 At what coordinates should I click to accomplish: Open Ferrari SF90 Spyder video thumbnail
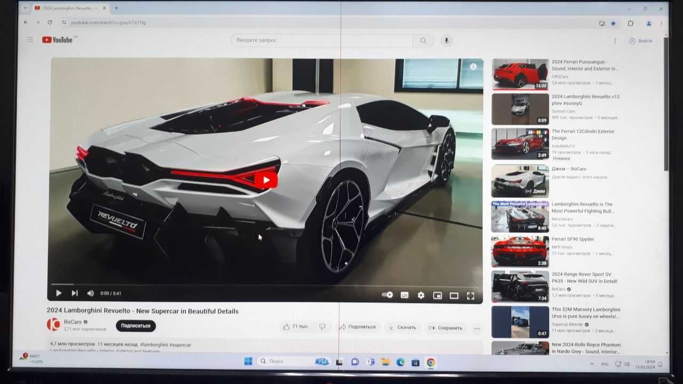click(x=520, y=251)
